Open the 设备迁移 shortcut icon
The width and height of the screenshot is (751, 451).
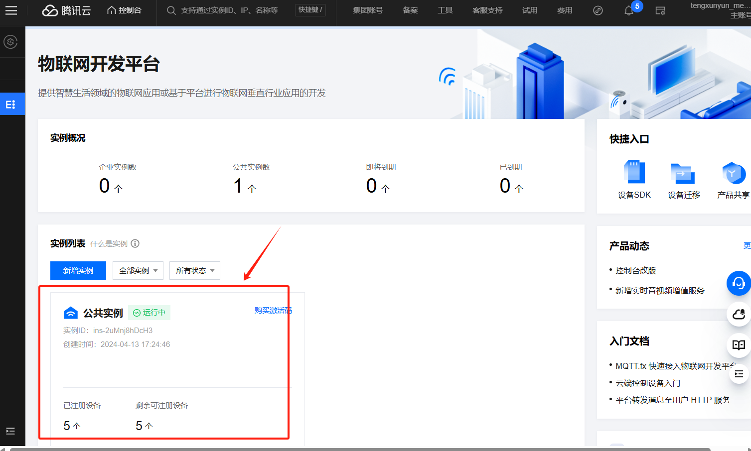[x=683, y=173]
